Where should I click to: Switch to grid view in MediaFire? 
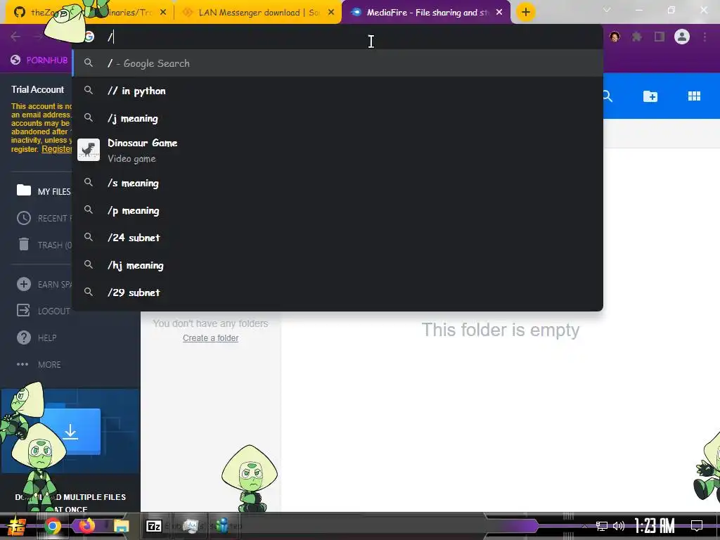tap(694, 96)
